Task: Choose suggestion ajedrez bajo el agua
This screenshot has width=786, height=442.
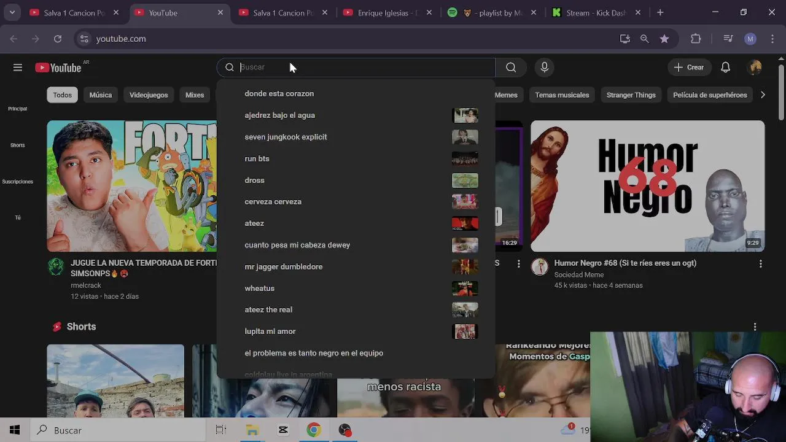Action: (x=356, y=115)
